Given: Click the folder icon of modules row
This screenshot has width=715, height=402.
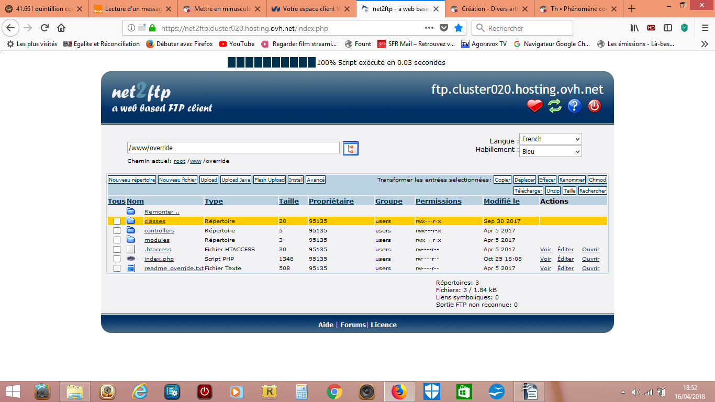Looking at the screenshot, I should coord(131,240).
